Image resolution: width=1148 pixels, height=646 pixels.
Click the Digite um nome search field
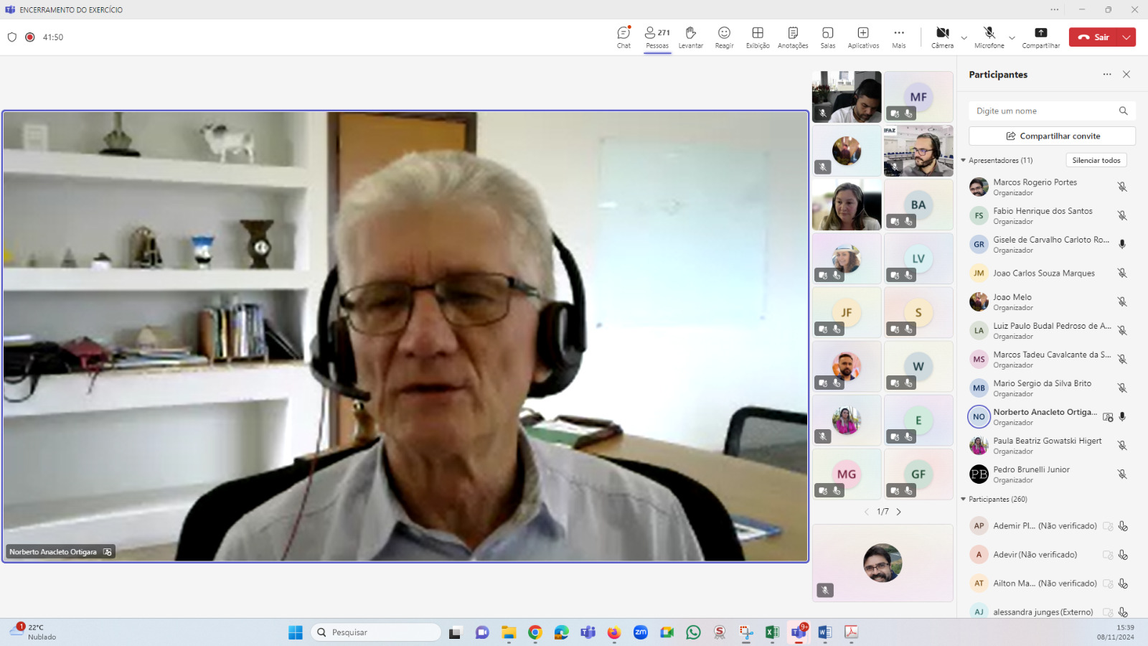click(1045, 111)
